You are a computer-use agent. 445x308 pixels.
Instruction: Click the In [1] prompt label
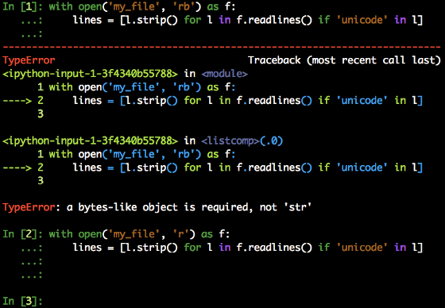click(x=23, y=6)
